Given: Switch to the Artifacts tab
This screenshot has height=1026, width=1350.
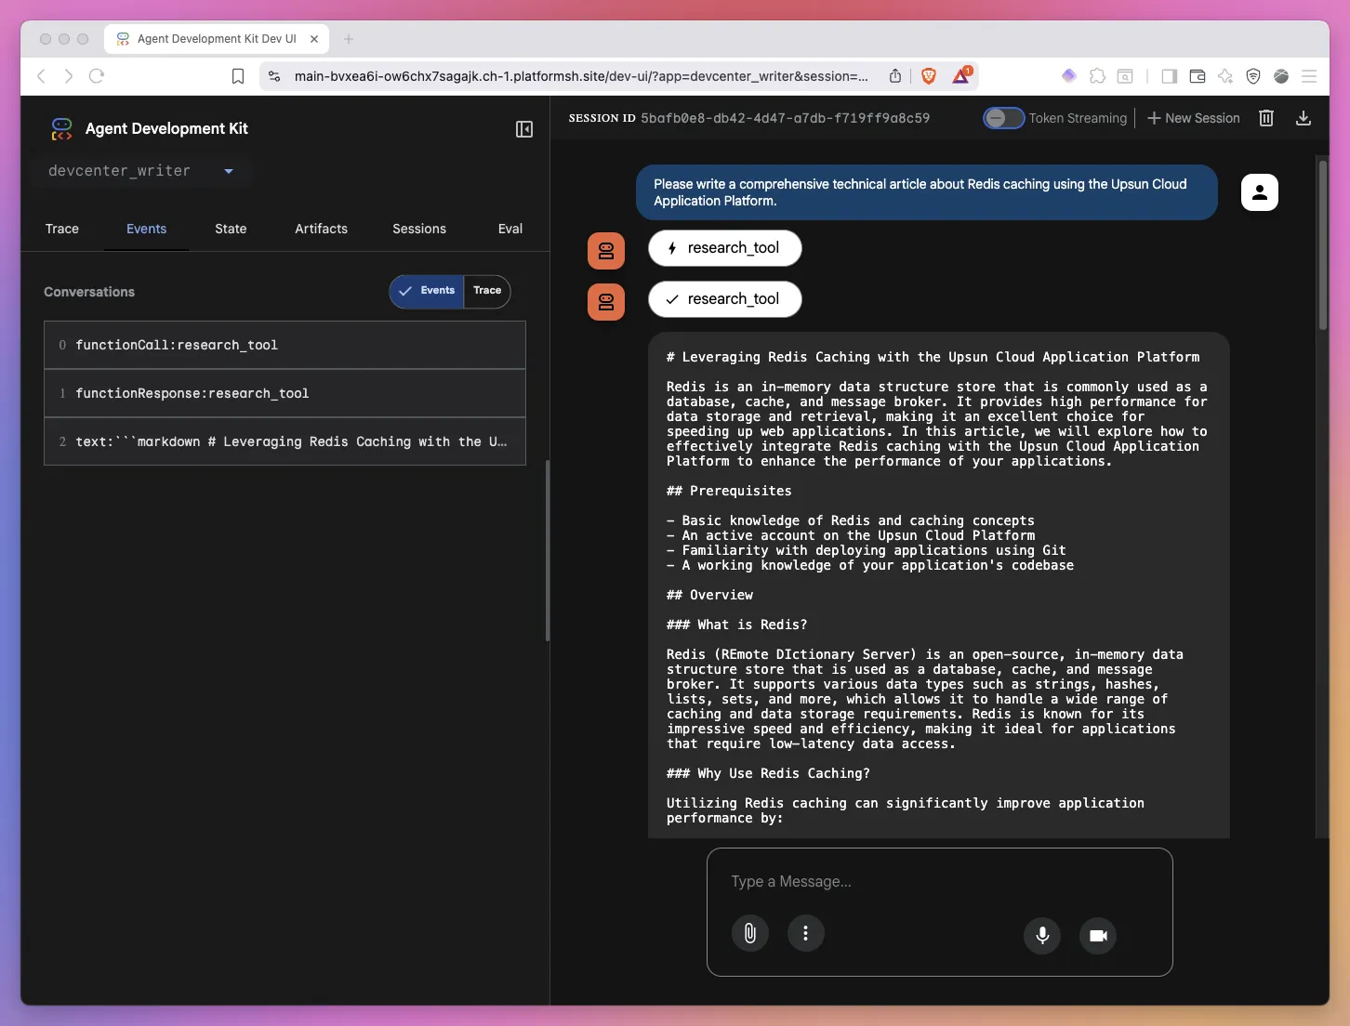Looking at the screenshot, I should 321,229.
